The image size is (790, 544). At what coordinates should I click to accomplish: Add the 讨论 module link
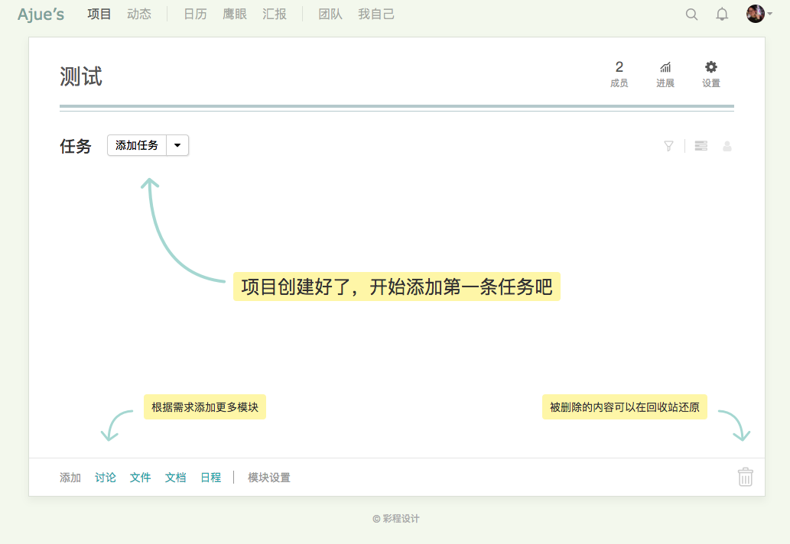[x=106, y=478]
